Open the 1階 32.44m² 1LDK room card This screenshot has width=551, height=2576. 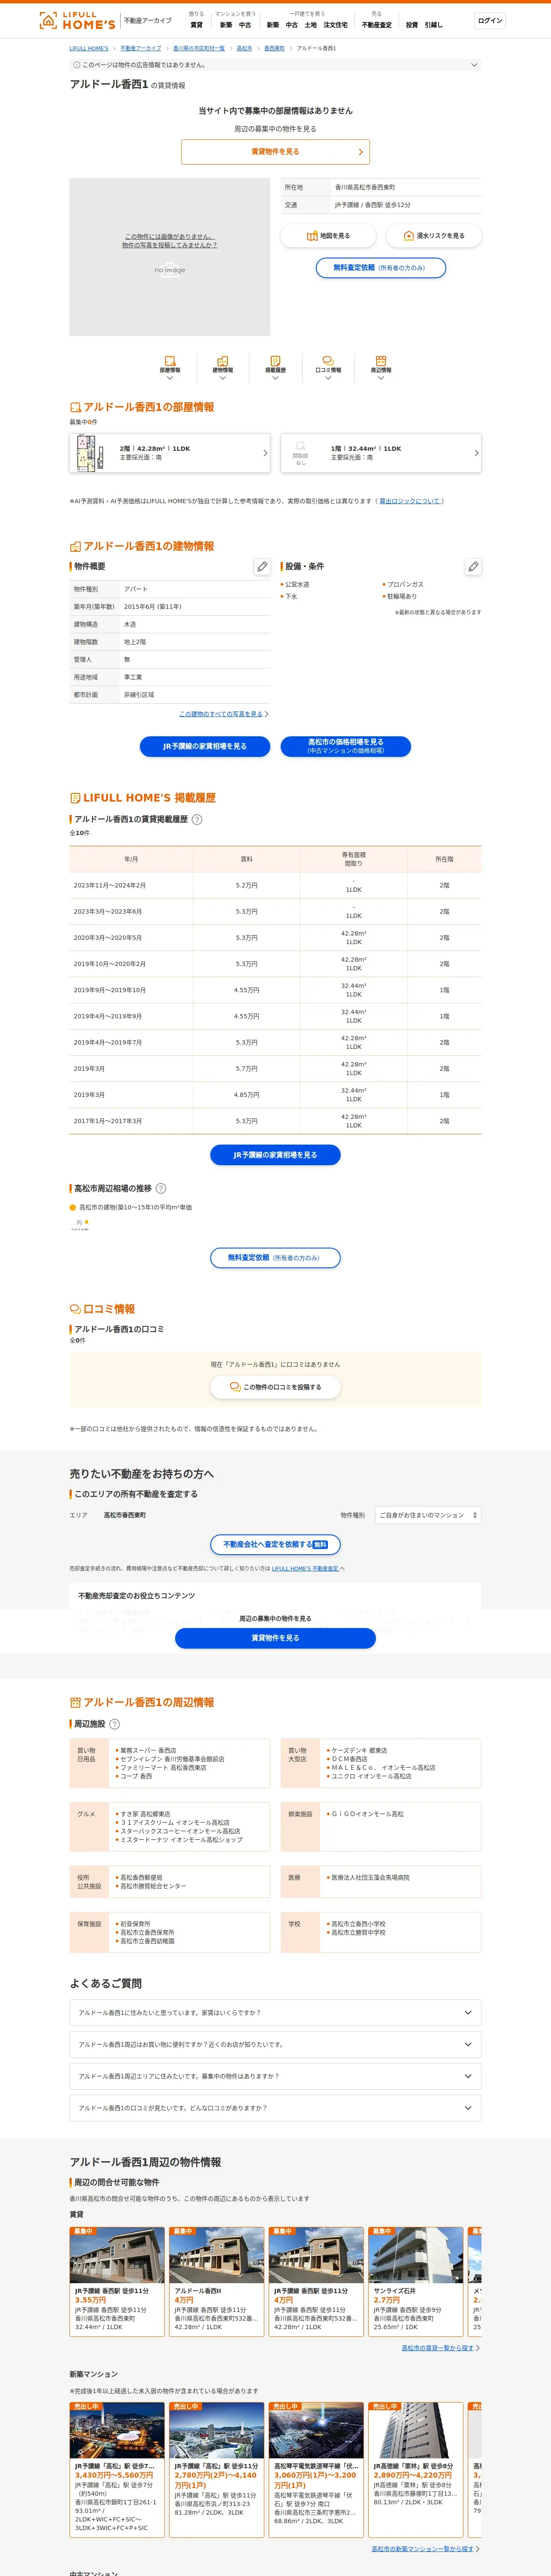click(x=381, y=453)
